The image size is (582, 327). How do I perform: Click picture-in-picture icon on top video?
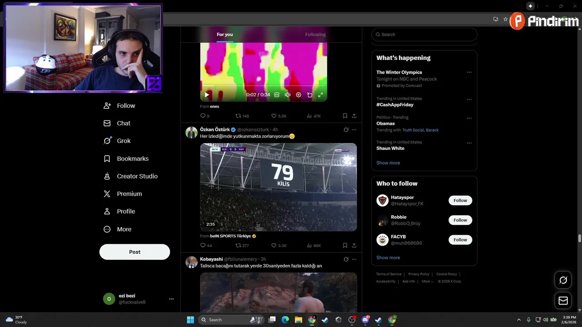(309, 95)
